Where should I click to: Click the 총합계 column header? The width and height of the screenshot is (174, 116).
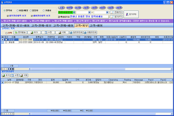click(133, 37)
